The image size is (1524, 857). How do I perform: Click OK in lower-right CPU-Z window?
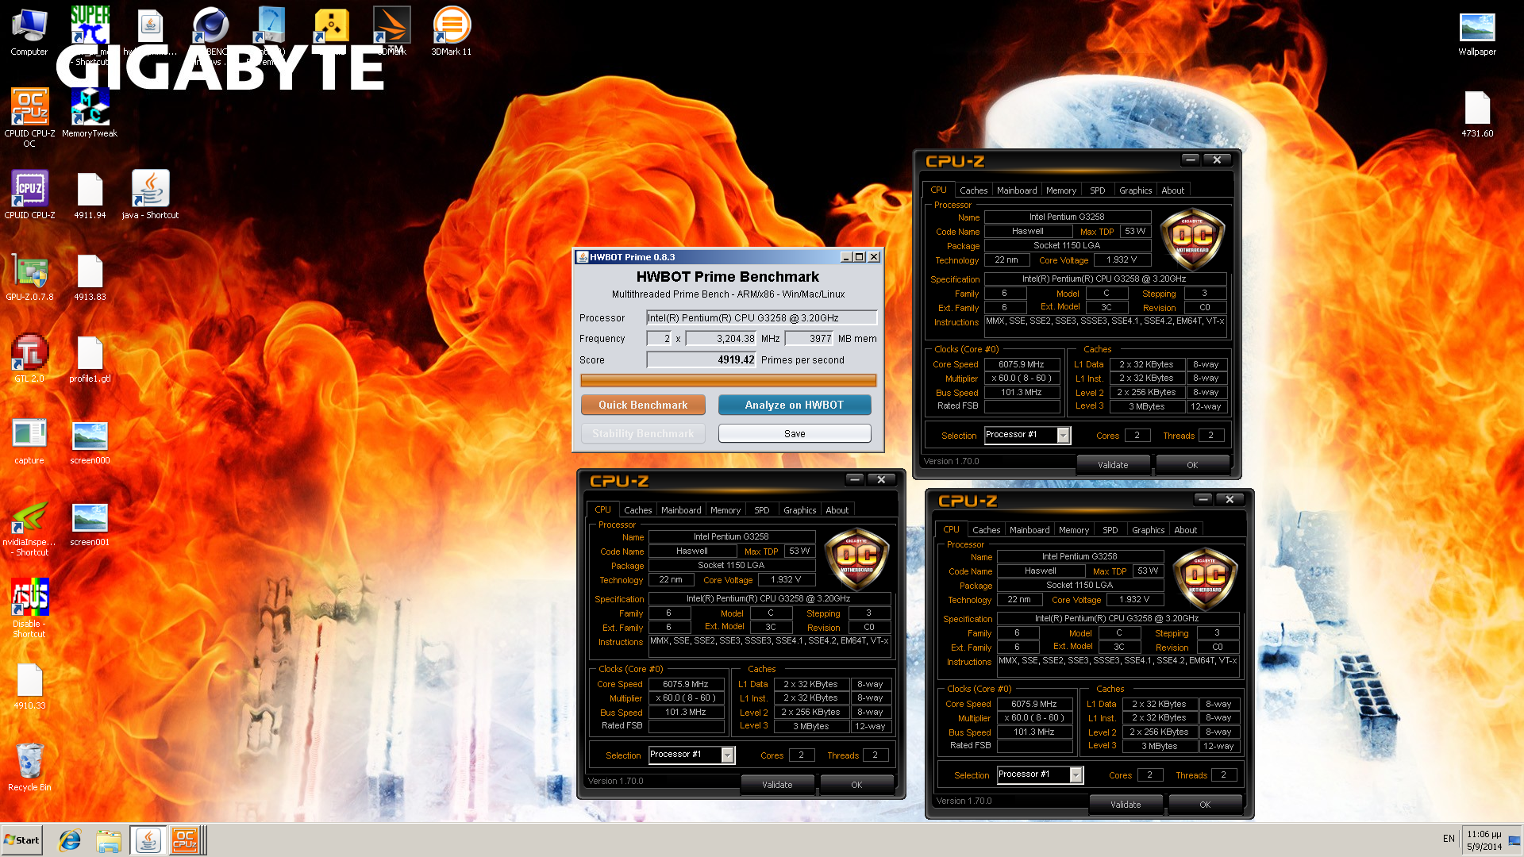pyautogui.click(x=1205, y=805)
